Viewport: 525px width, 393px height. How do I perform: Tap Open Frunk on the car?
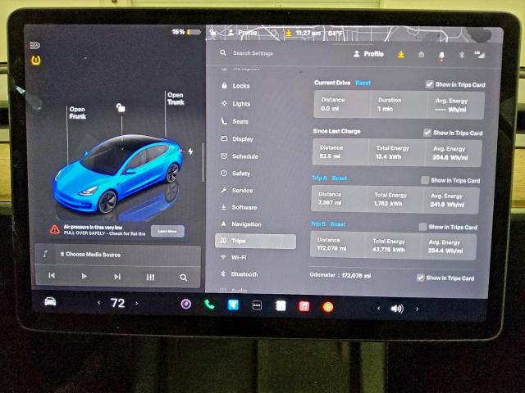pos(77,113)
